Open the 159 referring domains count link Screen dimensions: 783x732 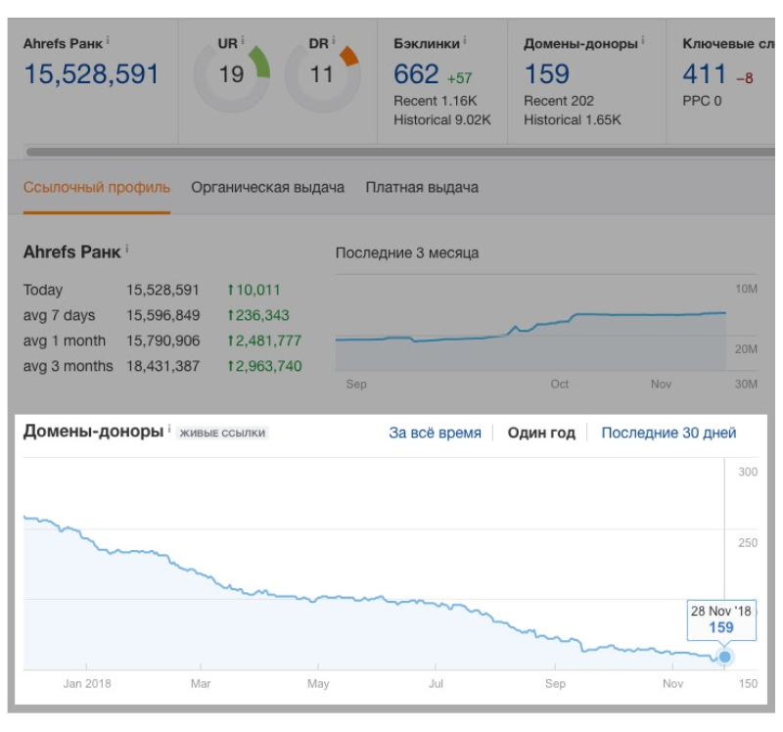point(546,74)
